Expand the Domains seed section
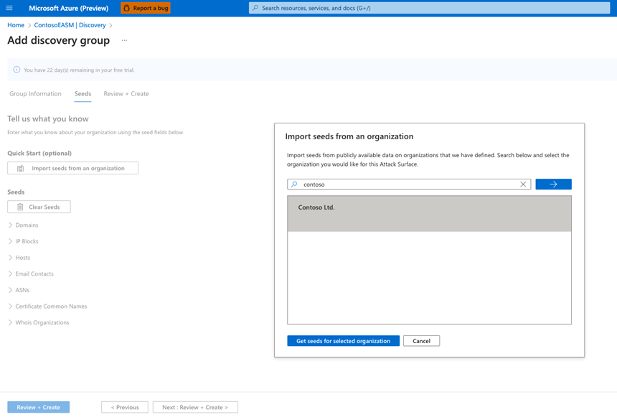Screen dimensions: 617x417 tap(10, 225)
